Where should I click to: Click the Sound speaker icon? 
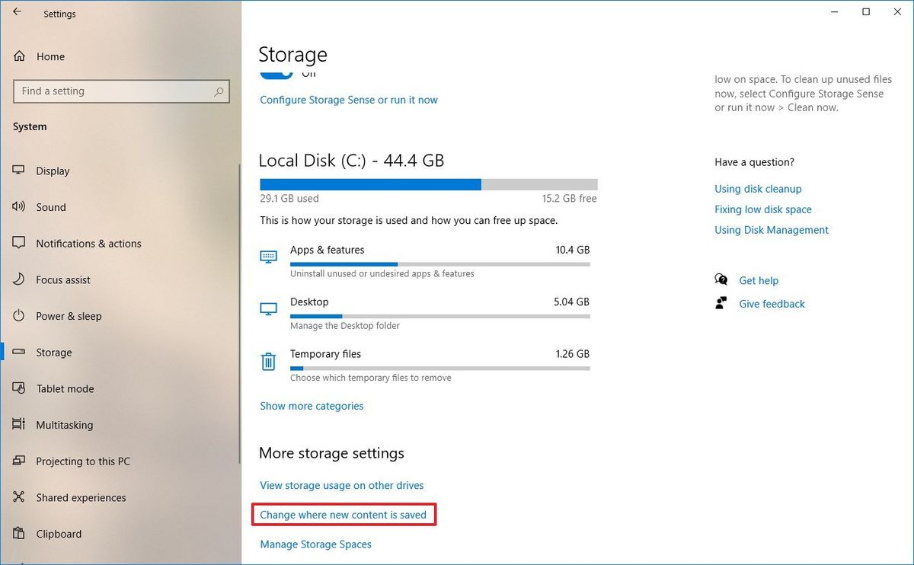coord(20,207)
